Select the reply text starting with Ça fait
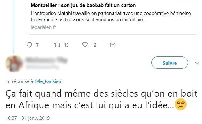The width and height of the screenshot is (202, 124). pos(93,99)
